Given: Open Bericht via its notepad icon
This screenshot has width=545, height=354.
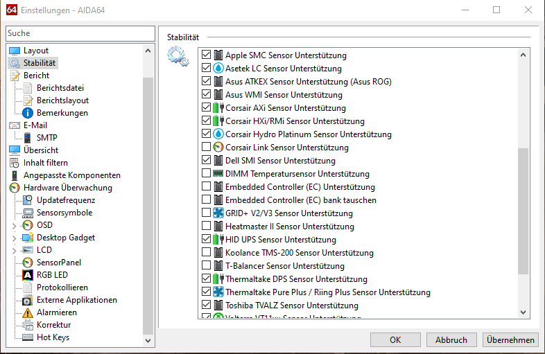Looking at the screenshot, I should click(15, 76).
